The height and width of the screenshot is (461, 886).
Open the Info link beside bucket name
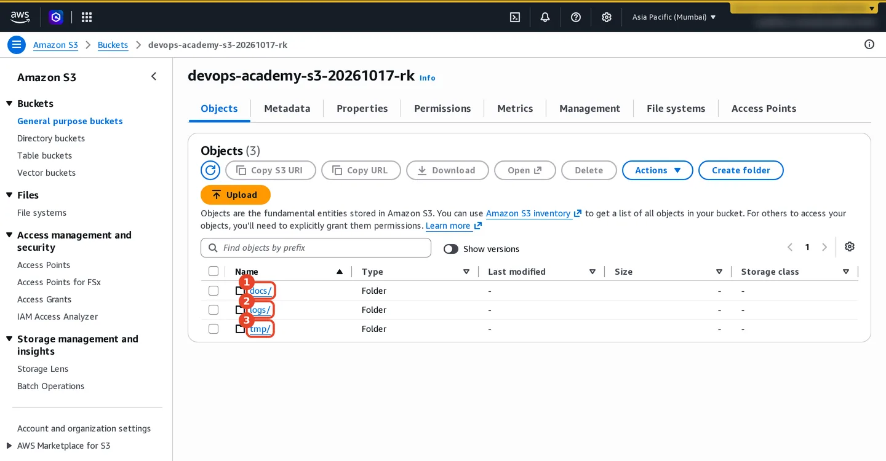point(427,77)
